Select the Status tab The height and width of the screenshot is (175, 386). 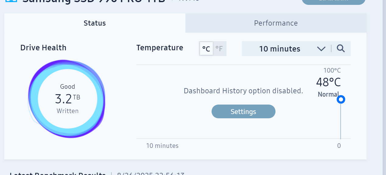click(95, 23)
